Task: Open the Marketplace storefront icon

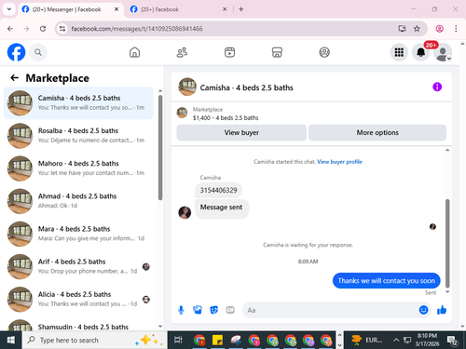Action: point(277,52)
